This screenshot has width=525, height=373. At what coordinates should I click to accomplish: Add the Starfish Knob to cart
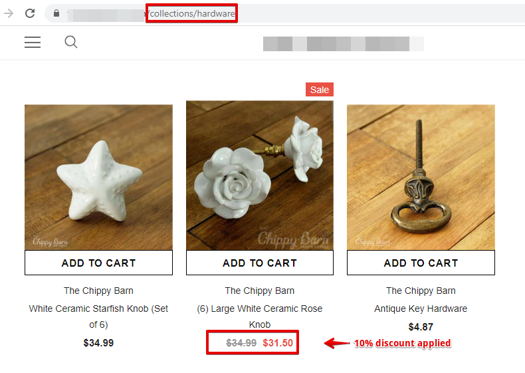coord(99,263)
